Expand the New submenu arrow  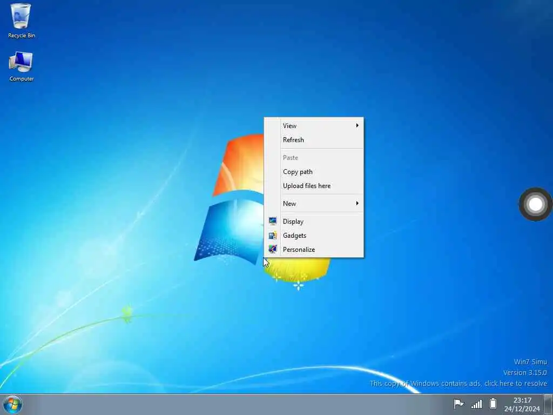(x=358, y=203)
